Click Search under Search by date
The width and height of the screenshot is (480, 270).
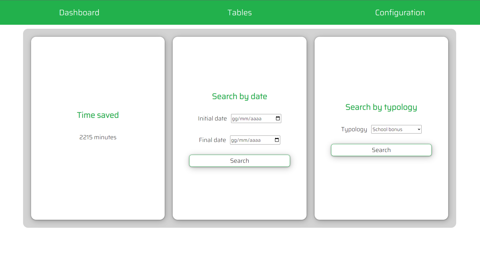tap(239, 161)
